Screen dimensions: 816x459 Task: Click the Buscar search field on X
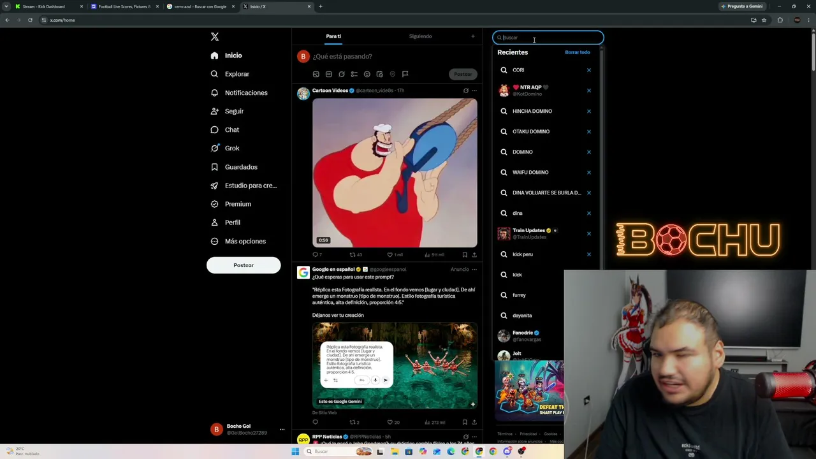(548, 38)
